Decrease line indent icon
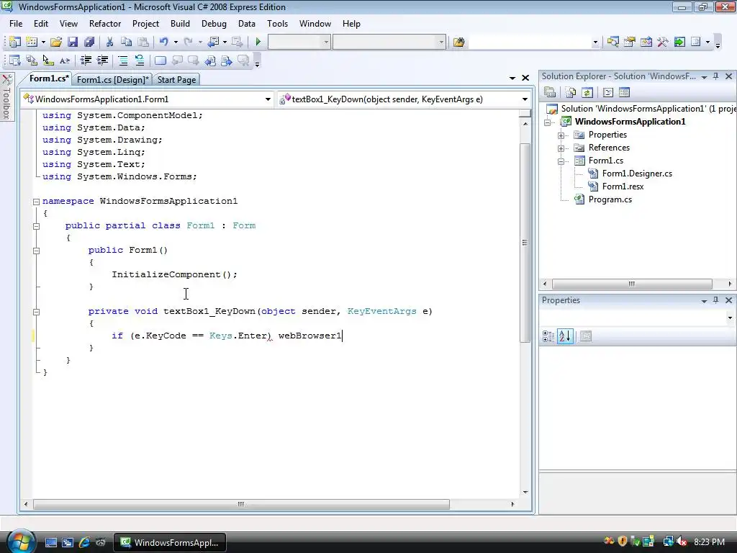This screenshot has height=553, width=737. 86,60
